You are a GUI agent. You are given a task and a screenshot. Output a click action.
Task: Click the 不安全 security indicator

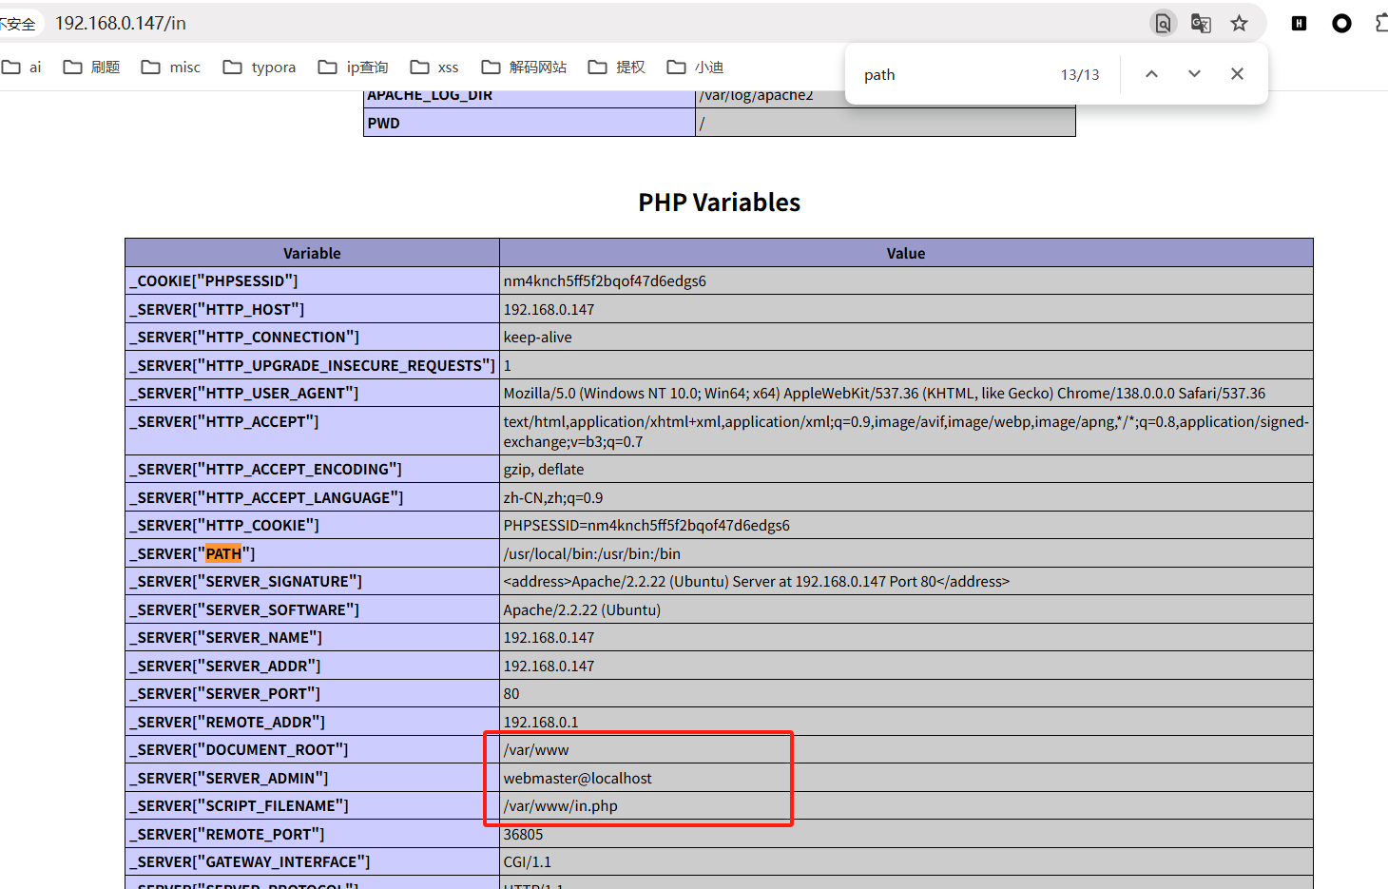[x=17, y=23]
